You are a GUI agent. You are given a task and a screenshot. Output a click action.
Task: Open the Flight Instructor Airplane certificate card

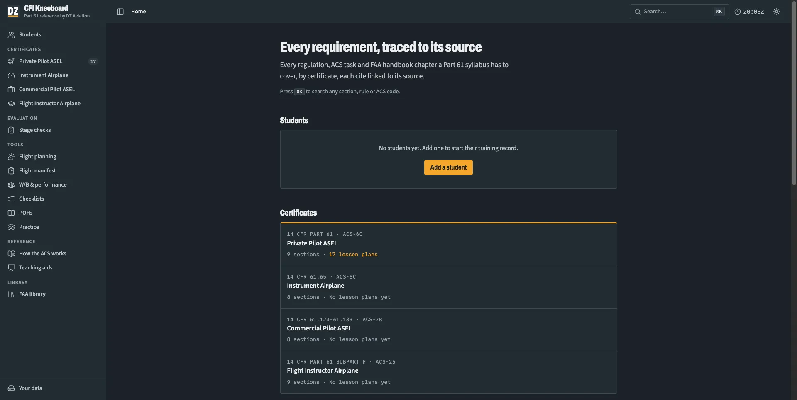[448, 372]
